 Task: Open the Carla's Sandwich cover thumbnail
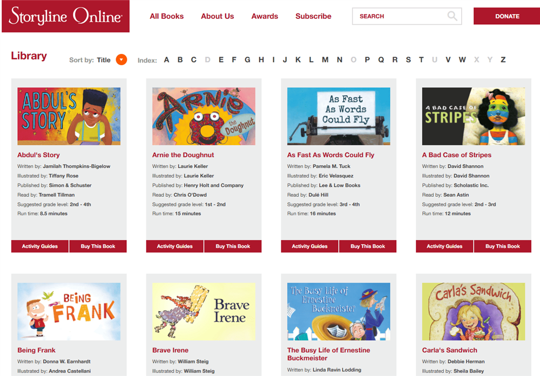[474, 312]
